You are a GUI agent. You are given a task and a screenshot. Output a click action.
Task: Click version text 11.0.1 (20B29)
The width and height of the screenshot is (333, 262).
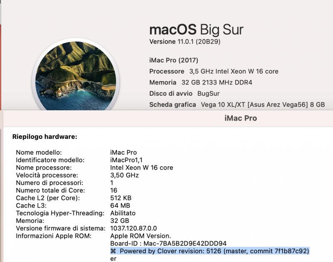tap(199, 42)
